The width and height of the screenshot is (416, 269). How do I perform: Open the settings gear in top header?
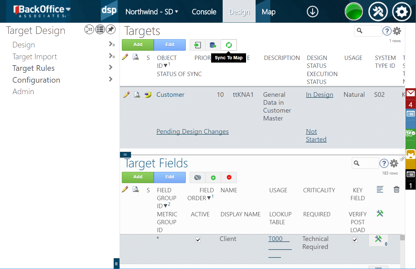tap(402, 12)
